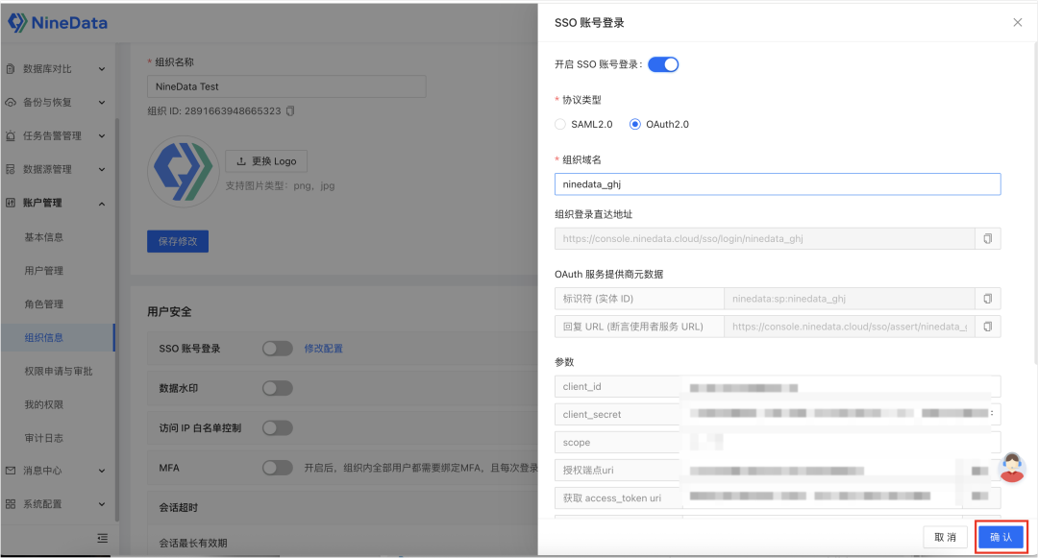Enable the MFA switch
This screenshot has height=558, width=1038.
click(278, 468)
